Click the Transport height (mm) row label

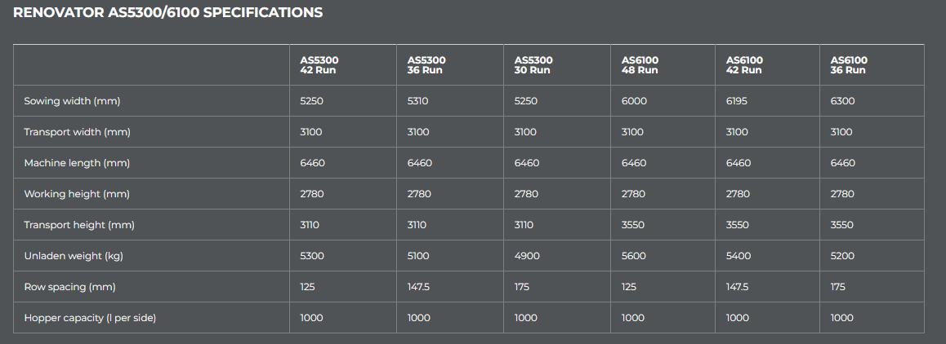pyautogui.click(x=79, y=225)
